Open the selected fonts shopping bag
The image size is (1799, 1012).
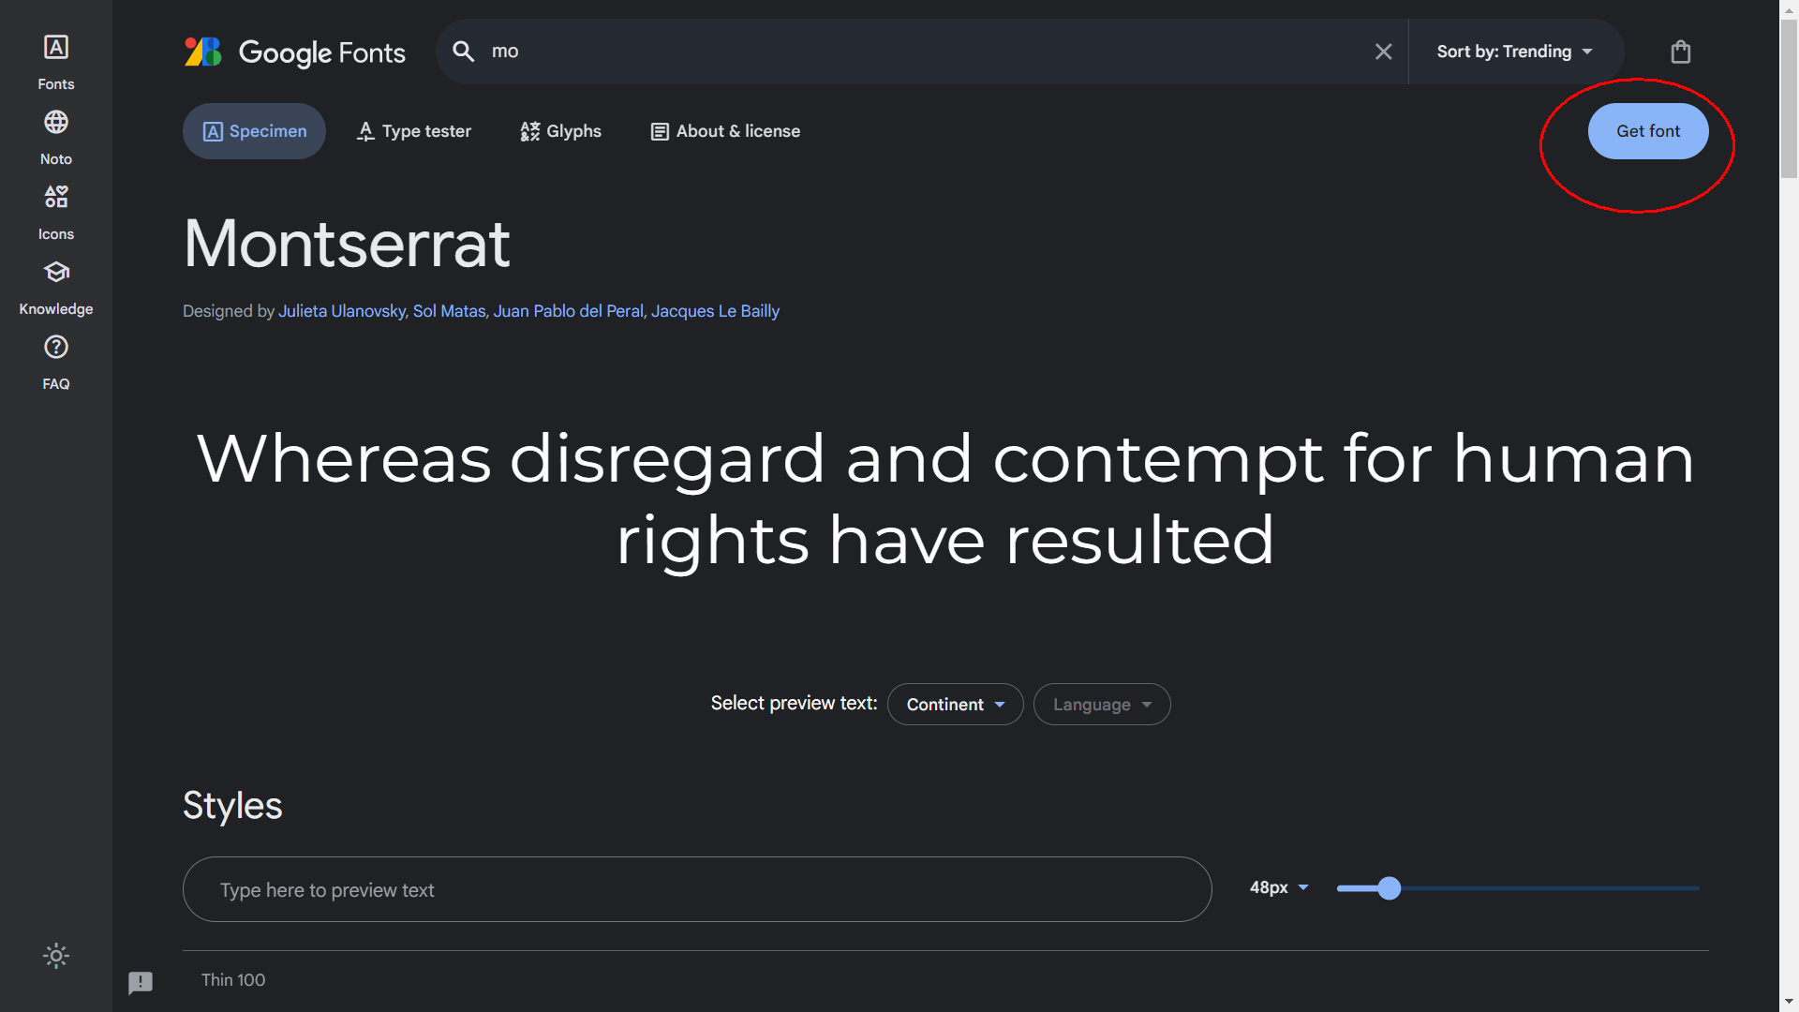(1681, 52)
